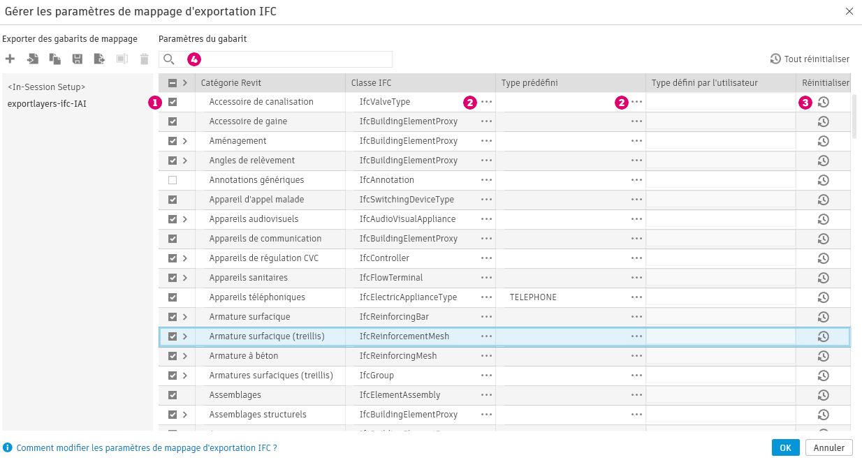The width and height of the screenshot is (862, 460).
Task: Click the import mapping template icon
Action: (x=32, y=59)
